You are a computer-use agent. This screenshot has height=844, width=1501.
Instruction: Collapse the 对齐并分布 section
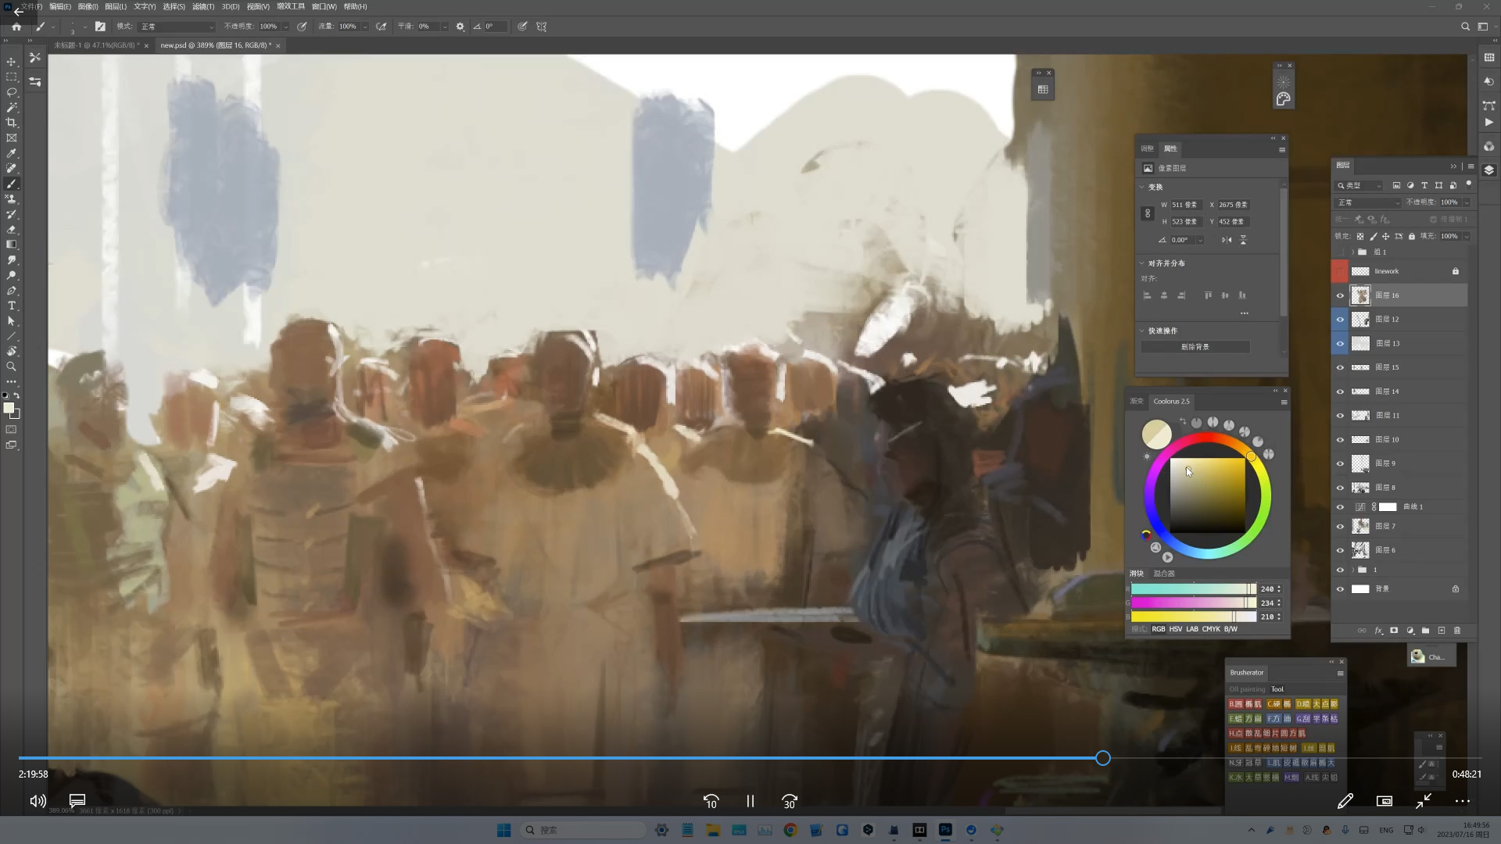[1142, 263]
